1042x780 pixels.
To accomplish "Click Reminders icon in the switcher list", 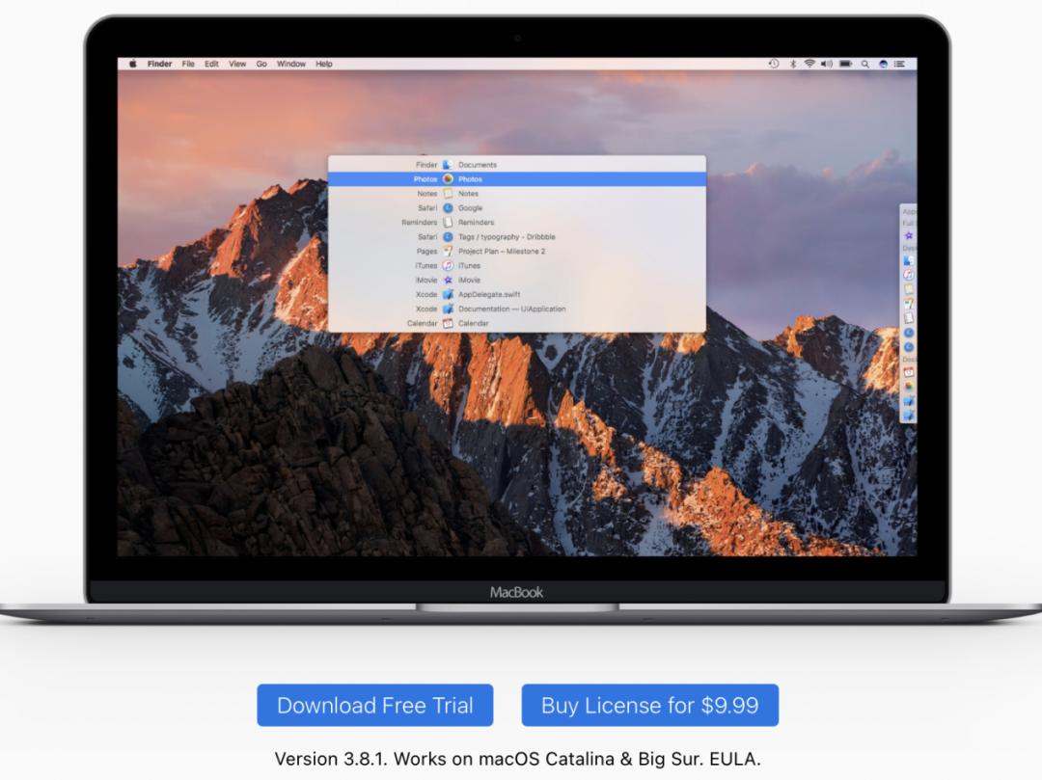I will (448, 223).
